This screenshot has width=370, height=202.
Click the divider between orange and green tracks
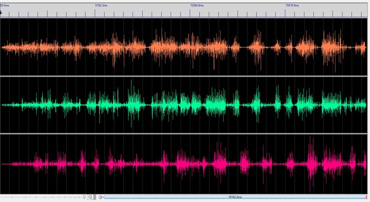click(185, 76)
